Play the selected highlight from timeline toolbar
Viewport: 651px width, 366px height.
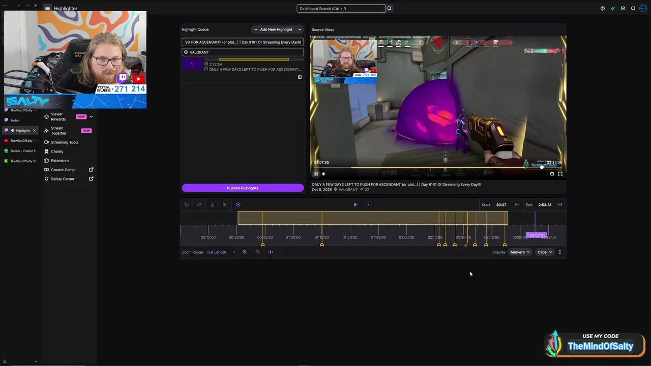(356, 205)
